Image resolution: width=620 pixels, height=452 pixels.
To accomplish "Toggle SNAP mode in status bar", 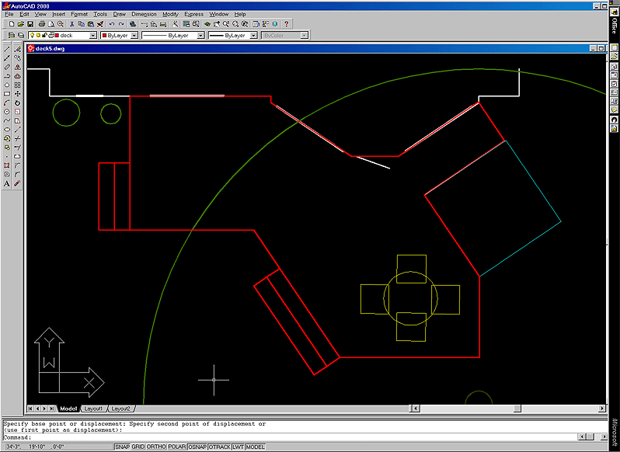I will point(122,447).
